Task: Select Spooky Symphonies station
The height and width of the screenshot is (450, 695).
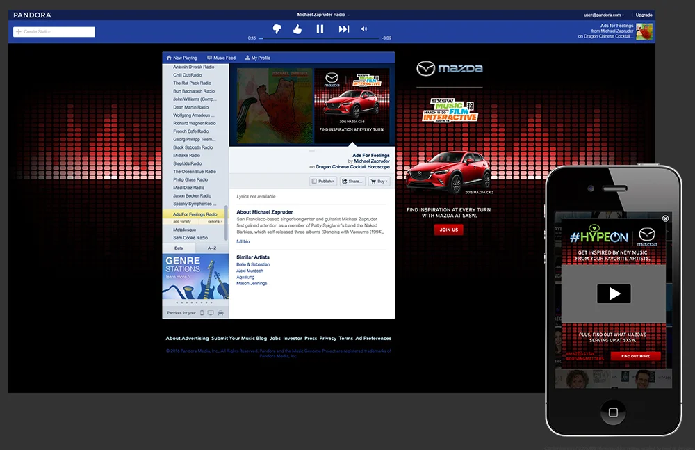Action: (195, 204)
